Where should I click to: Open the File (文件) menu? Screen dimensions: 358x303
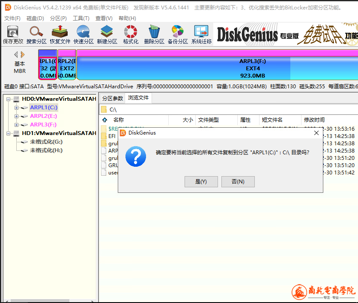click(12, 18)
